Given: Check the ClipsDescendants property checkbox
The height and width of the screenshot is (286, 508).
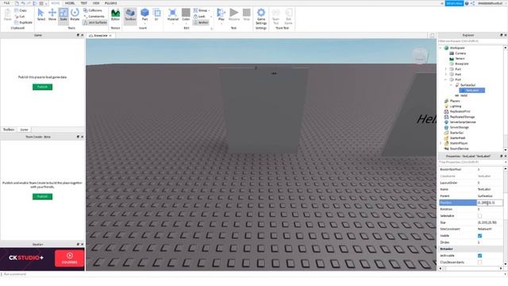Looking at the screenshot, I should pyautogui.click(x=479, y=262).
